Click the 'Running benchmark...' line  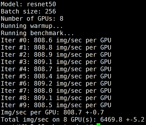coord(37,33)
